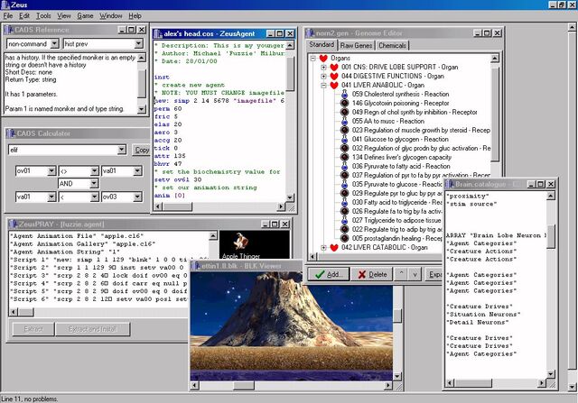Click the receptor icon of 023 Regulation of muscle growth
Image resolution: width=578 pixels, height=403 pixels.
tap(344, 131)
